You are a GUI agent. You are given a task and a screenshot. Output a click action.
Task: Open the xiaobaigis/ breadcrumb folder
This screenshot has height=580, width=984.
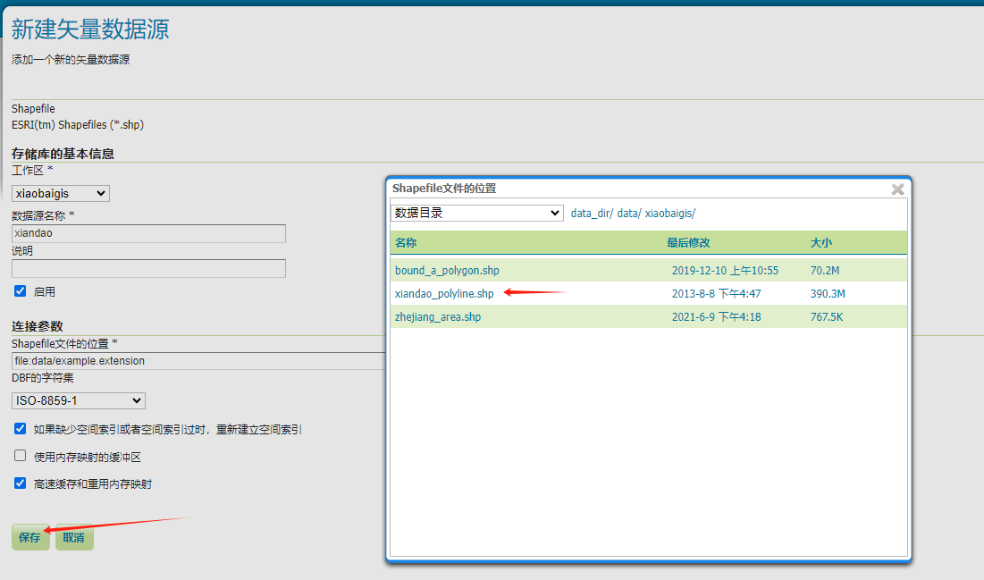pyautogui.click(x=669, y=214)
